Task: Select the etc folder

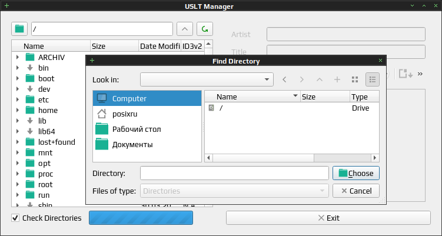Action: [44, 99]
